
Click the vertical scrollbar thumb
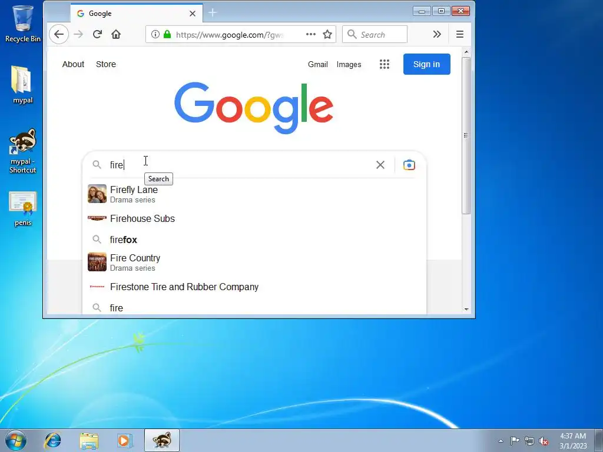(466, 135)
